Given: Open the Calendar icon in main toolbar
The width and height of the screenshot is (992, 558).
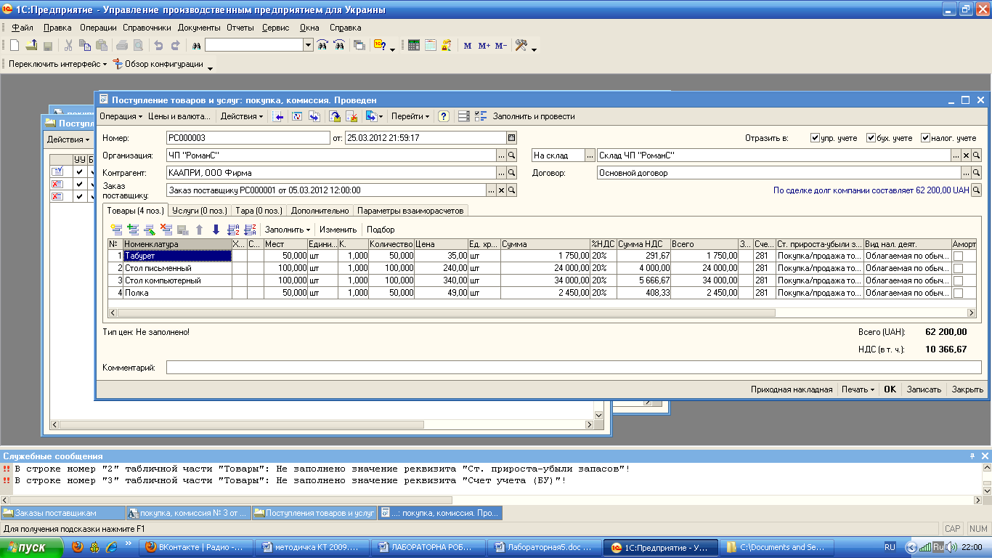Looking at the screenshot, I should point(431,45).
